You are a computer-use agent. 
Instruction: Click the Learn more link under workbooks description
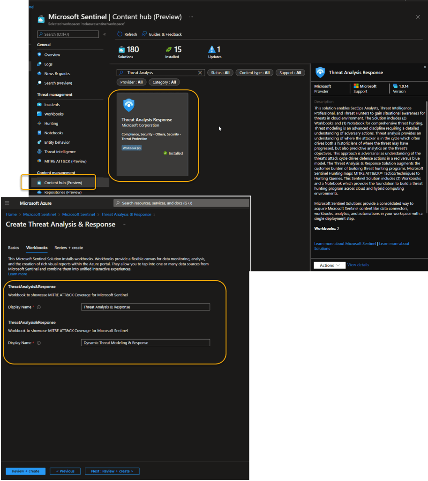point(17,274)
